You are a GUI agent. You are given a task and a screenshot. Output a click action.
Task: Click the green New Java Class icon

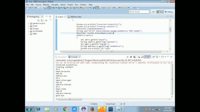pyautogui.click(x=74, y=8)
